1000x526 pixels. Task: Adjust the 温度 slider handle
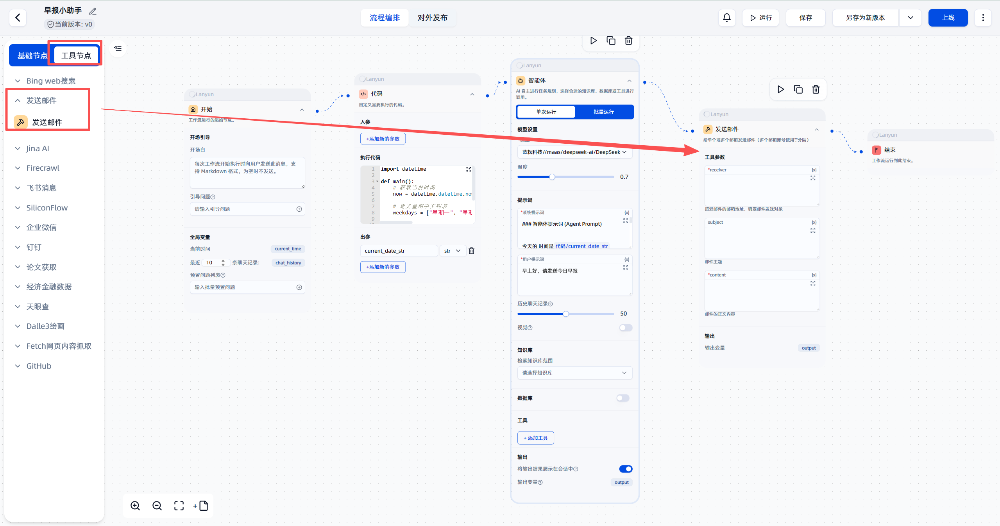[x=552, y=177]
